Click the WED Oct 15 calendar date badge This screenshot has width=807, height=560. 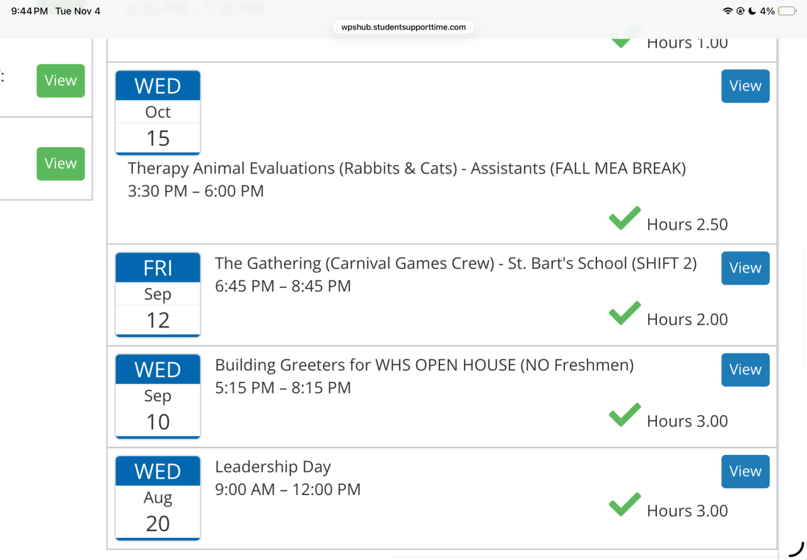(x=158, y=112)
